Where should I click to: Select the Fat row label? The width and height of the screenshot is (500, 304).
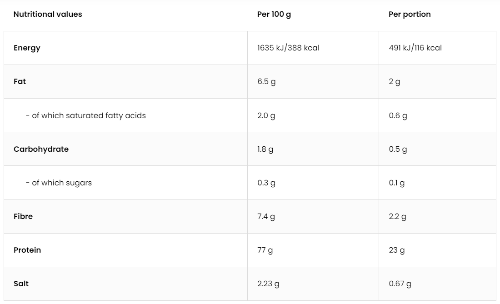(x=20, y=81)
